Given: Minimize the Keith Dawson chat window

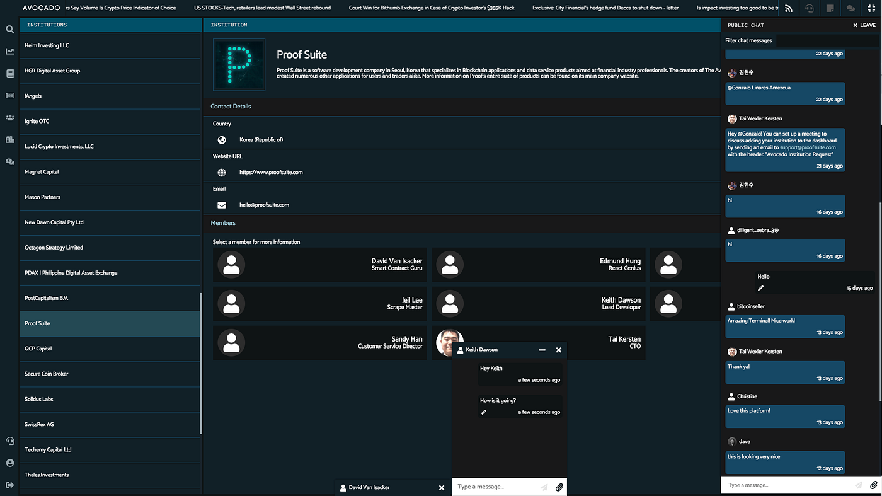Looking at the screenshot, I should (542, 350).
